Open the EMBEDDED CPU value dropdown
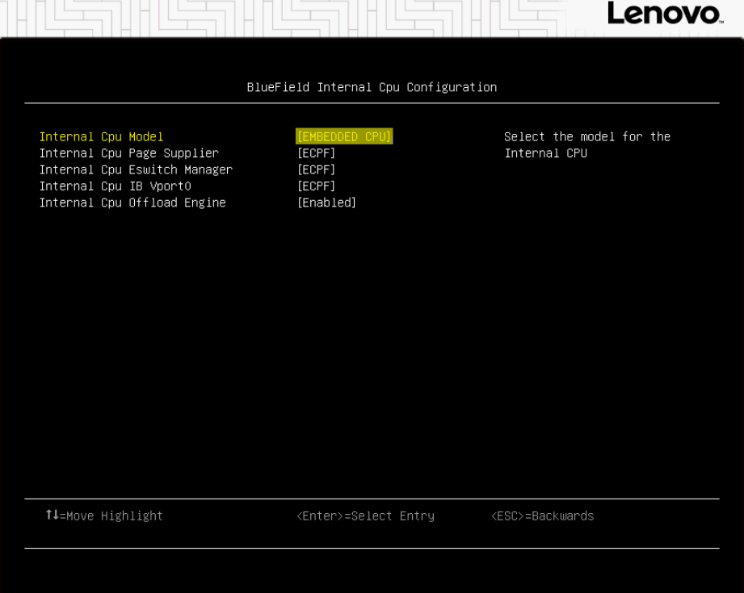Viewport: 744px width, 593px height. [x=344, y=136]
